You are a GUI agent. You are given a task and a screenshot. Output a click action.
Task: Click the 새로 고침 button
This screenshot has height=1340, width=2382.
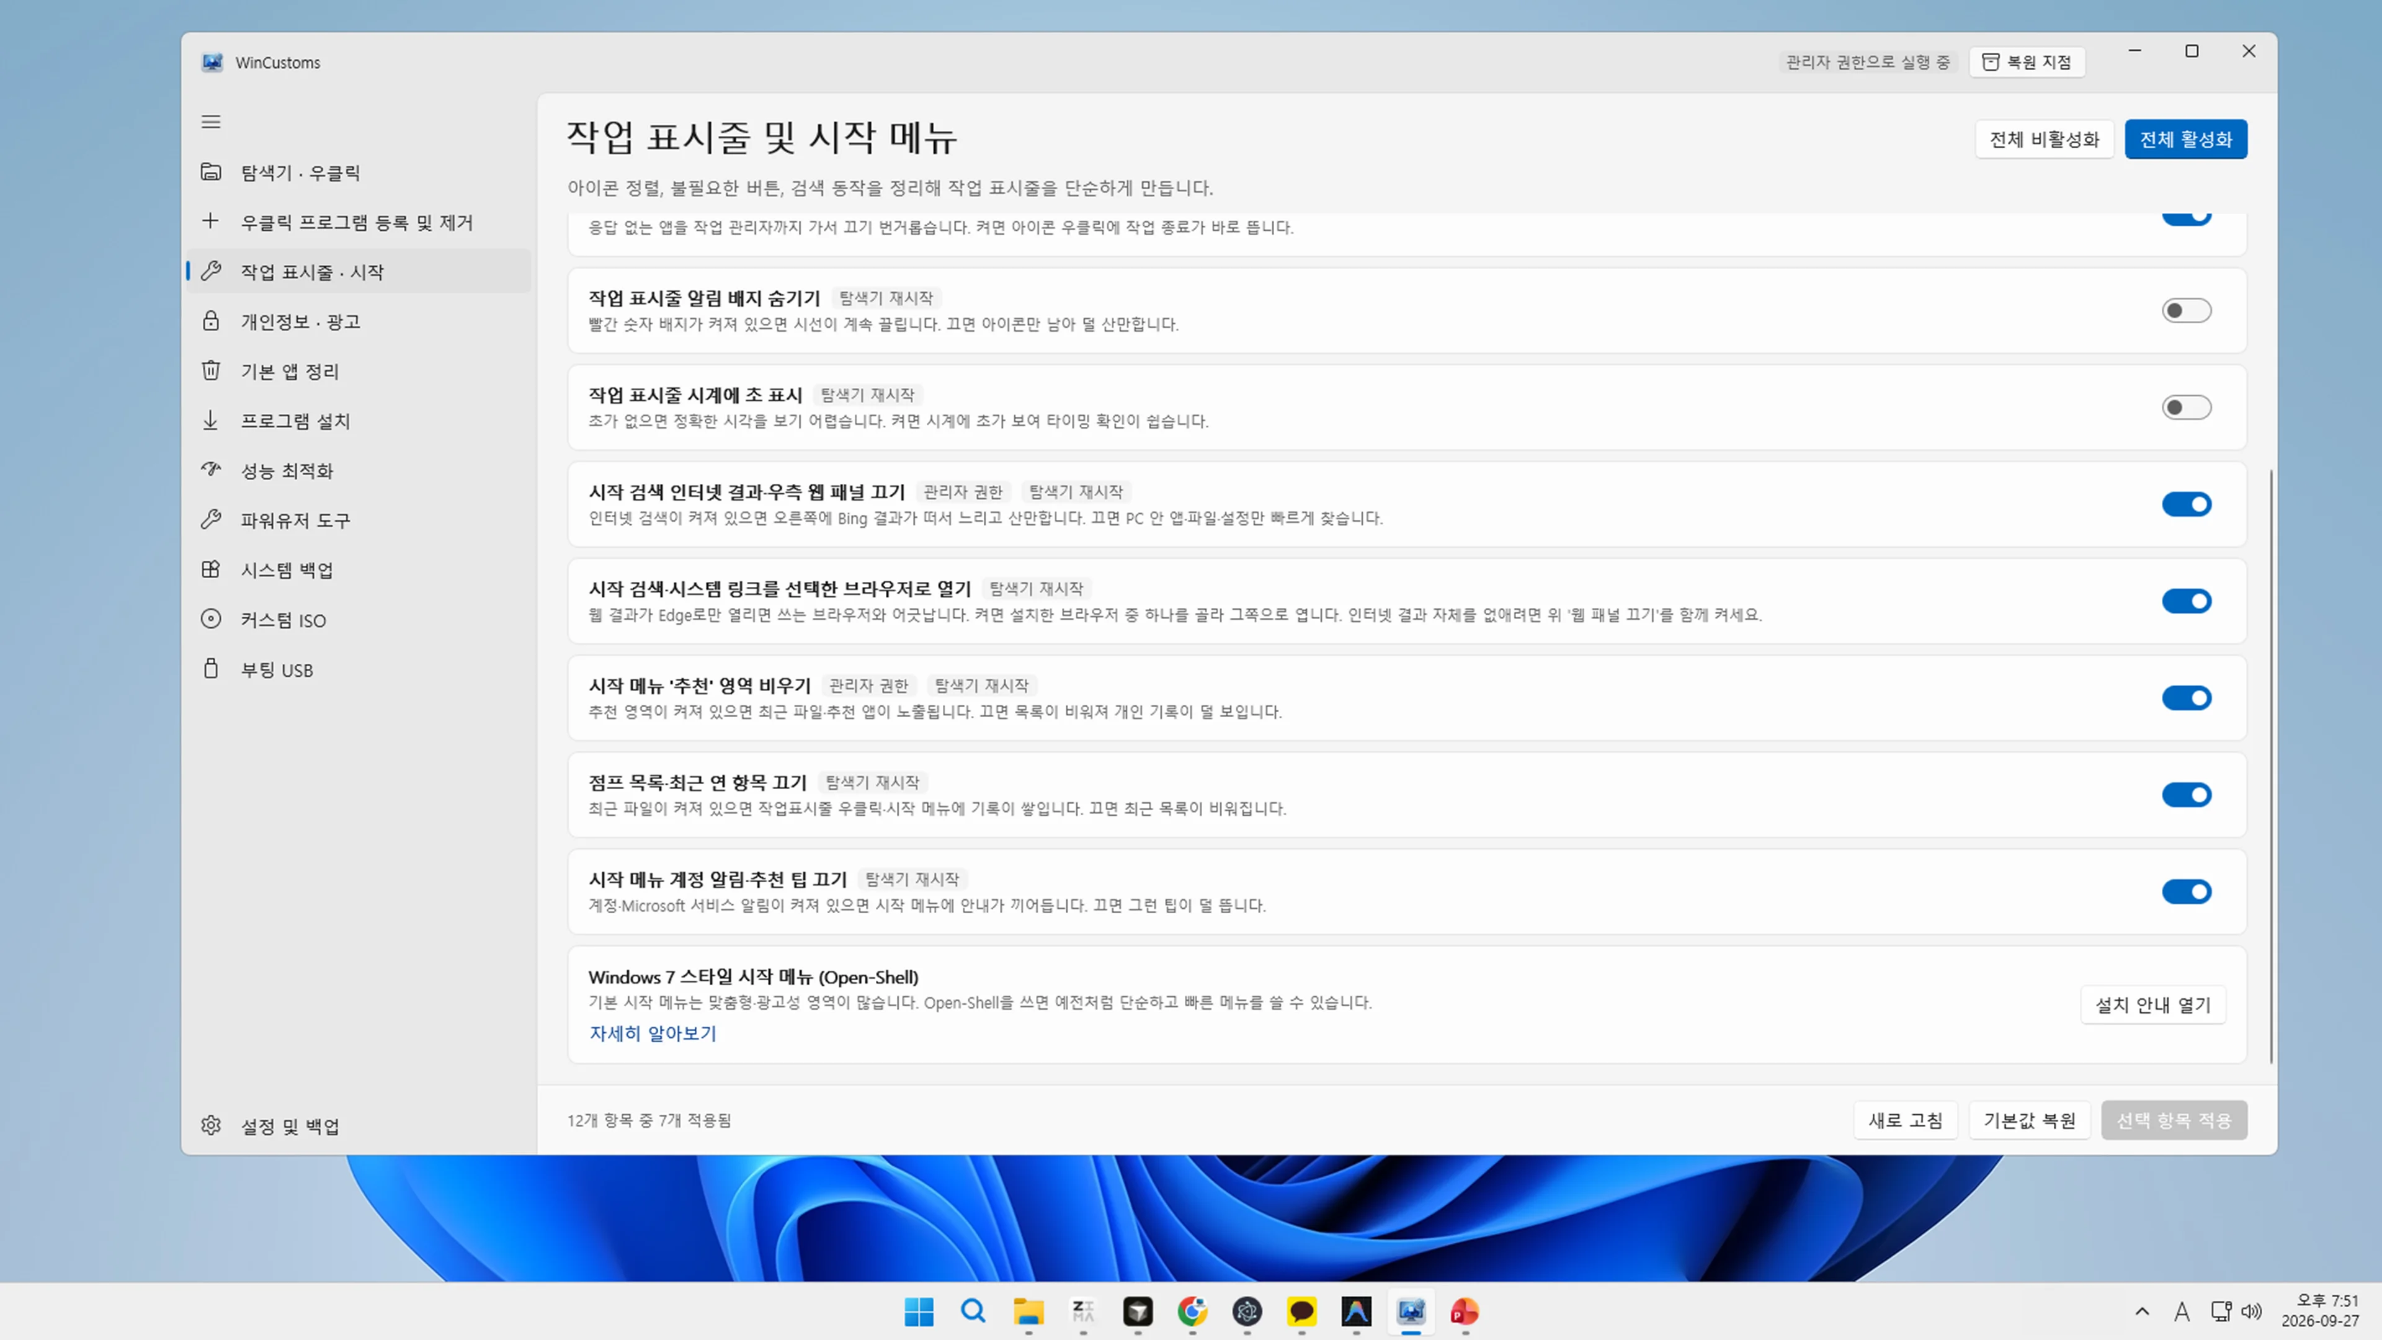pos(1905,1120)
